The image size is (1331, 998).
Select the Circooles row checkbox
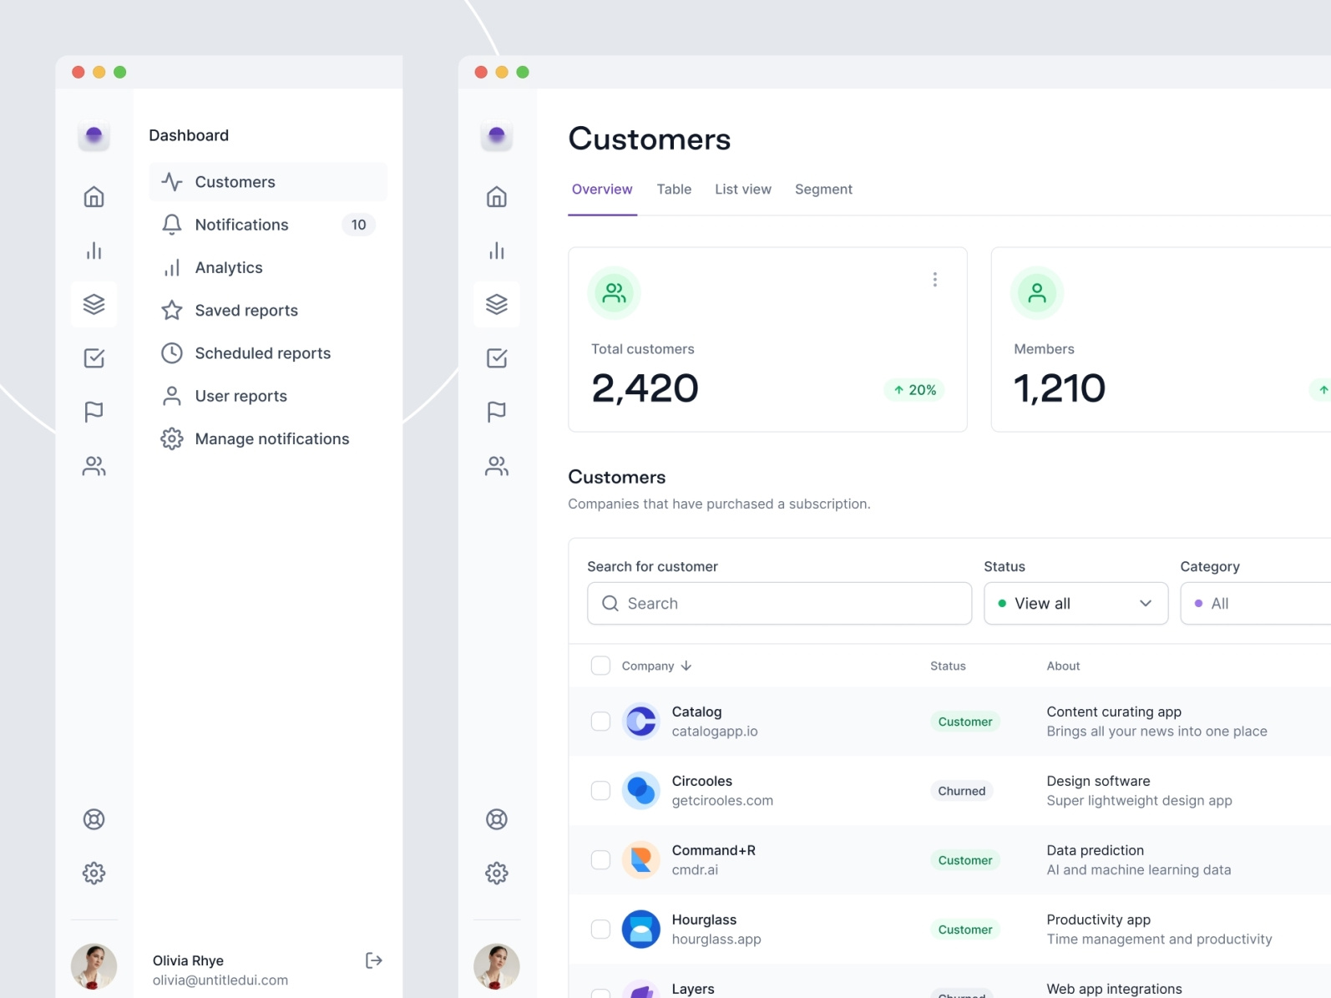point(600,790)
